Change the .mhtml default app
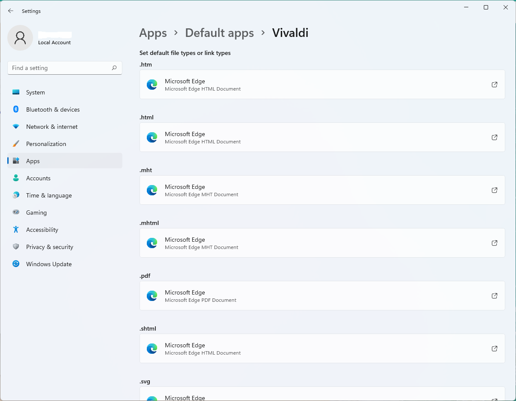 click(x=322, y=243)
